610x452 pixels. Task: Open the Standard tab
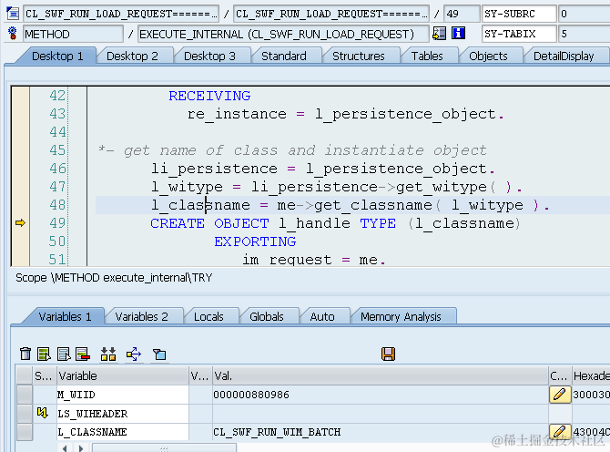pos(284,56)
